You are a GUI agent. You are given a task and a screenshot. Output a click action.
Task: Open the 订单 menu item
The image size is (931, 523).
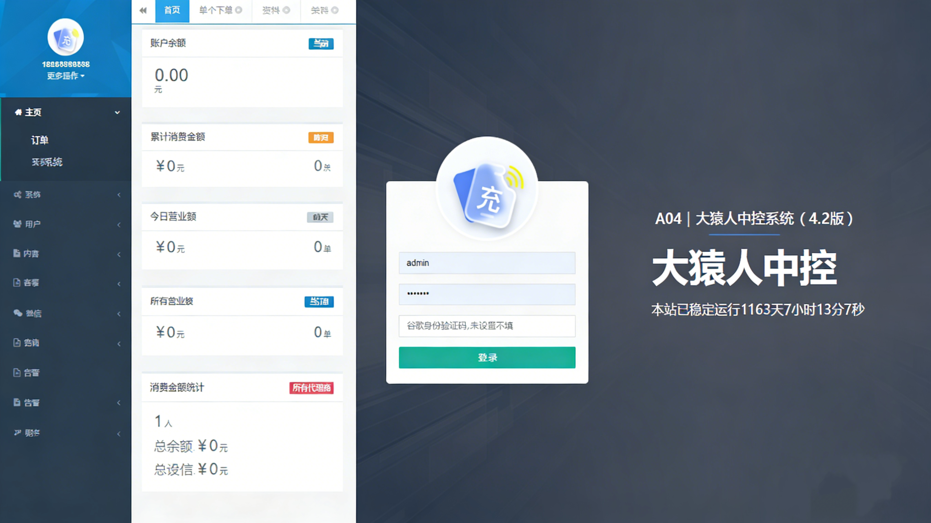coord(39,140)
